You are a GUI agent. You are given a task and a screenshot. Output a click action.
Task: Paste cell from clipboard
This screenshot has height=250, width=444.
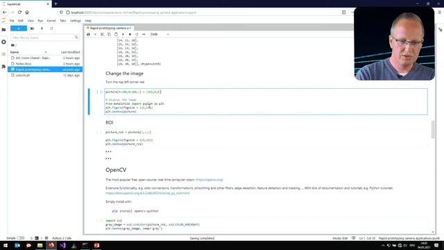pos(116,34)
